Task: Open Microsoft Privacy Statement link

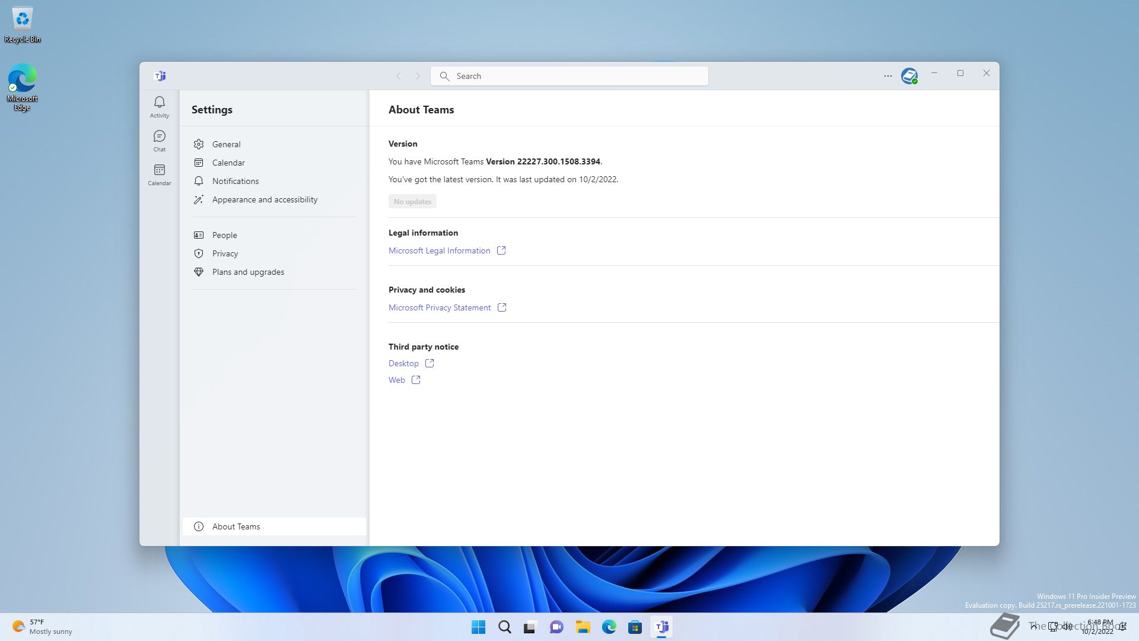Action: pos(440,307)
